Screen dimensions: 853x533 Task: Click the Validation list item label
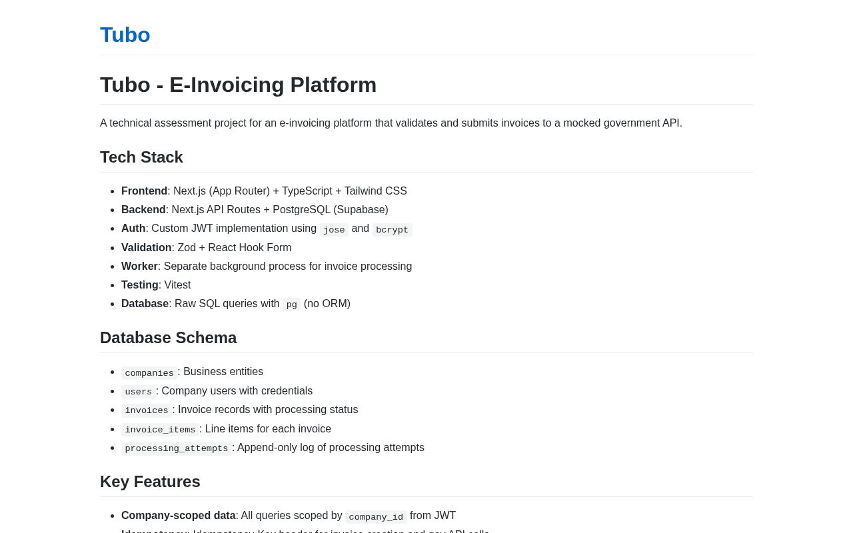(147, 248)
